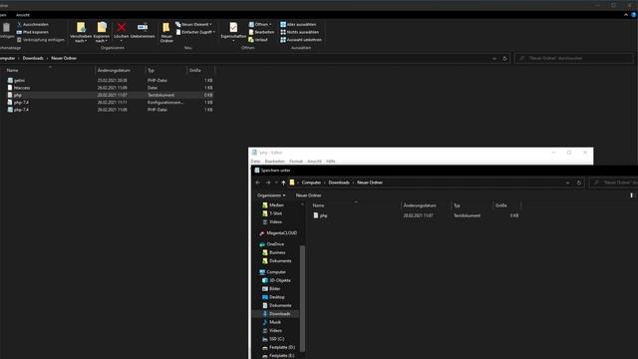Click Bearbeiten in the ribbon
Viewport: 638px width, 359px height.
(x=261, y=32)
